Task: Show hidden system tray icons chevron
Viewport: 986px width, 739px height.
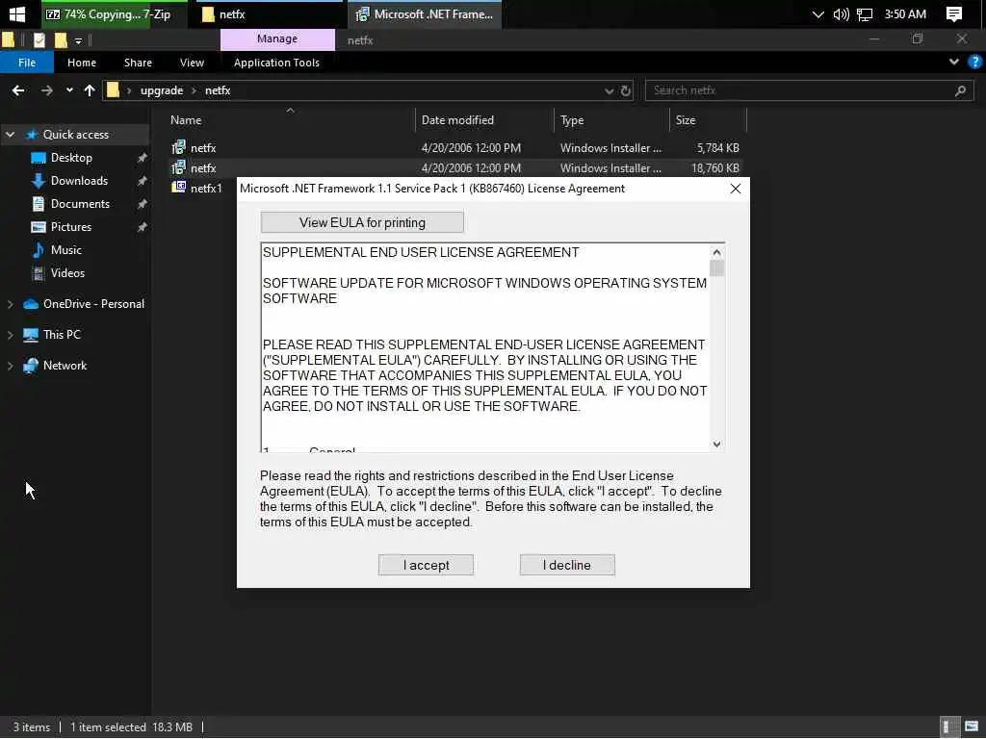Action: [x=817, y=13]
